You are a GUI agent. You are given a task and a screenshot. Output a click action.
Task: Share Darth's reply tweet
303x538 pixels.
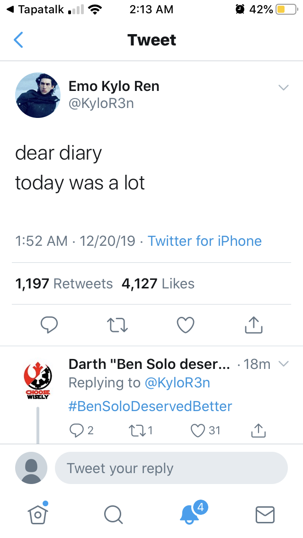[258, 430]
